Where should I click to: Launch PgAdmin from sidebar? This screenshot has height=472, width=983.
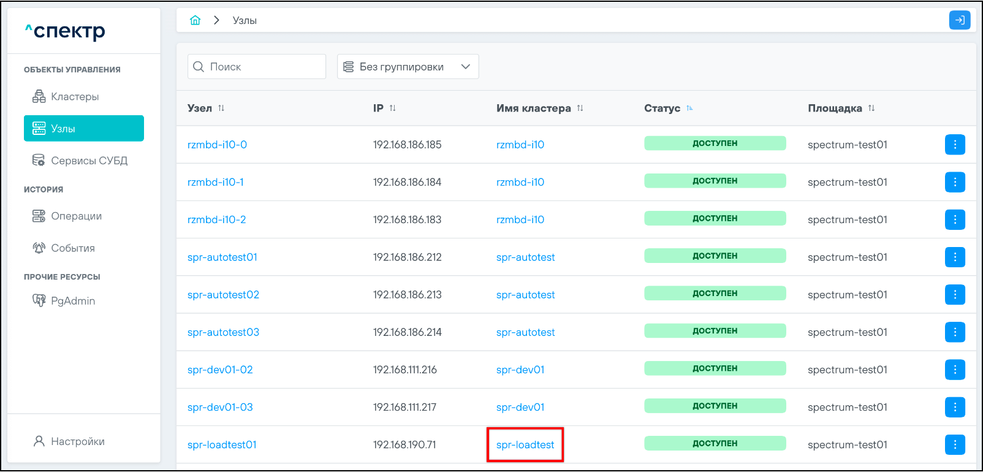click(x=72, y=301)
